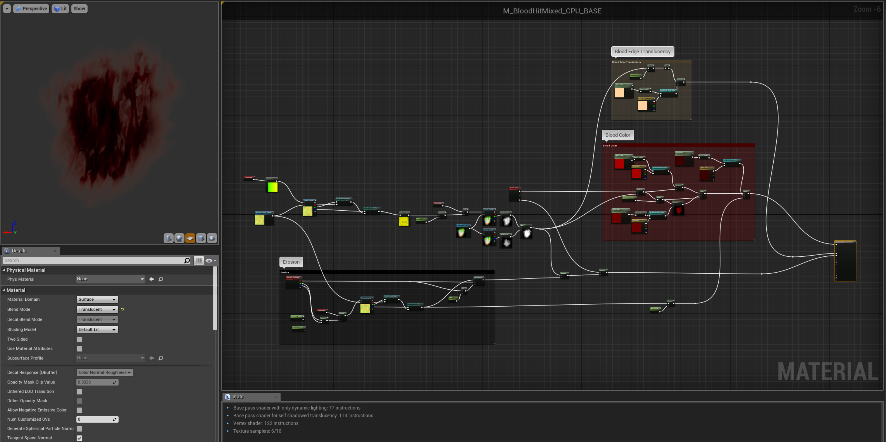Image resolution: width=886 pixels, height=442 pixels.
Task: Click the Perspective view button
Action: (31, 9)
